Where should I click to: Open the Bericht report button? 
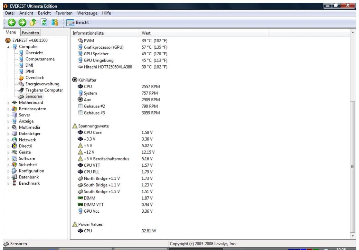[x=78, y=22]
